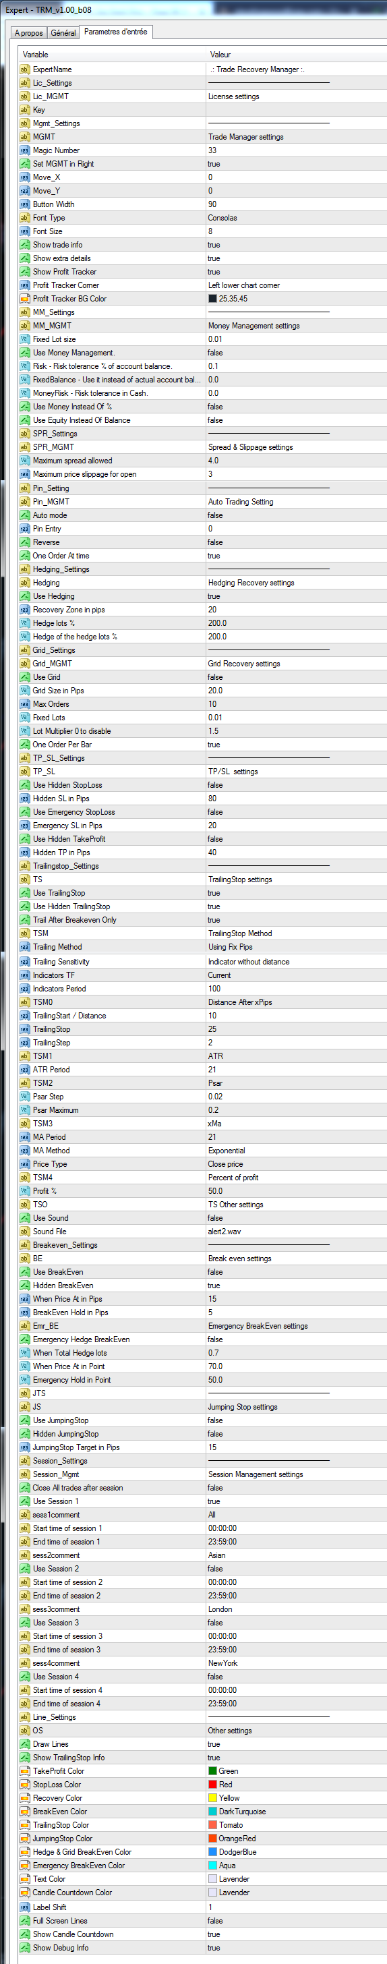Viewport: 387px width, 1964px height.
Task: Click the icon next to Pin Entry
Action: (24, 528)
